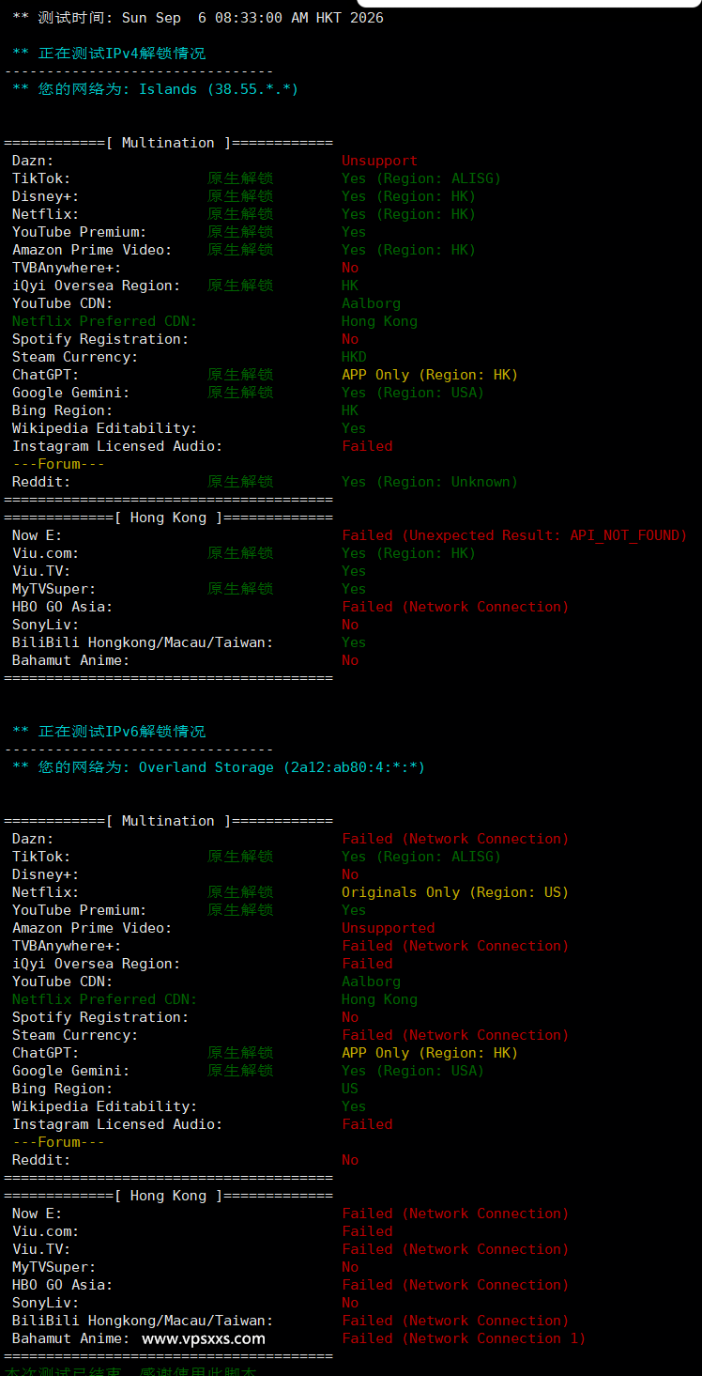Click the 'US' Bing Region value
The image size is (702, 1376).
pos(350,1089)
